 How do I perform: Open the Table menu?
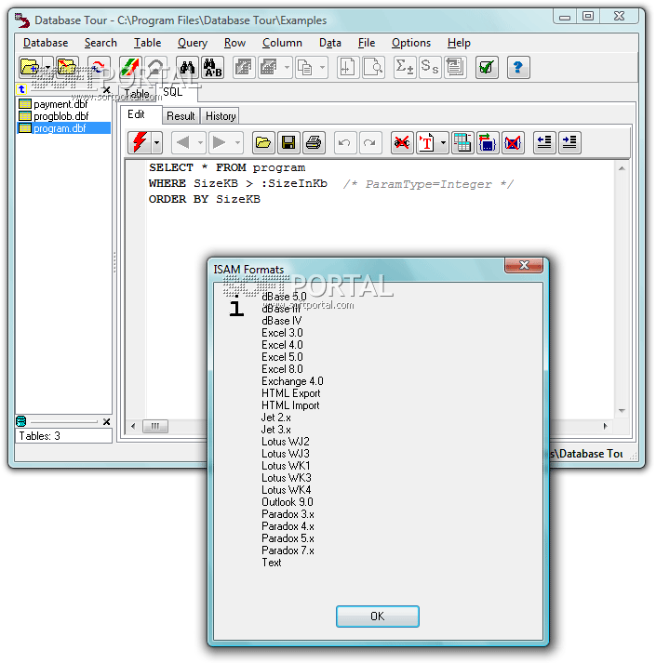(147, 43)
